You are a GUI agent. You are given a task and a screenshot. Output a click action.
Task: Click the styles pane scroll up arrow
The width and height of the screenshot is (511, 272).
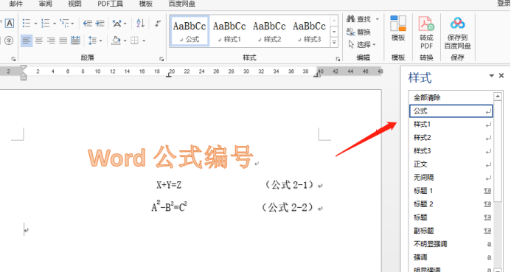[x=498, y=96]
